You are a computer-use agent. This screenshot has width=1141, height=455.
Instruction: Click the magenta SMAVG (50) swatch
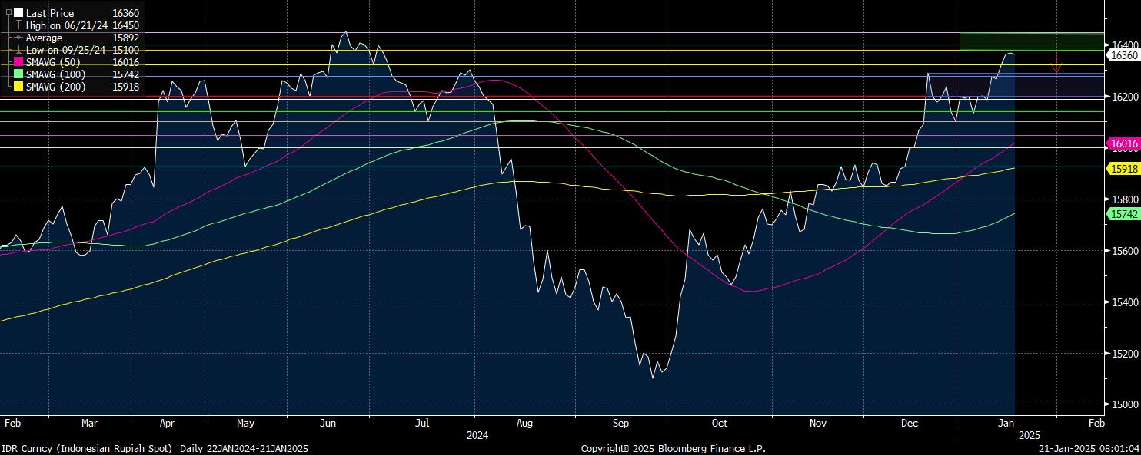point(18,62)
